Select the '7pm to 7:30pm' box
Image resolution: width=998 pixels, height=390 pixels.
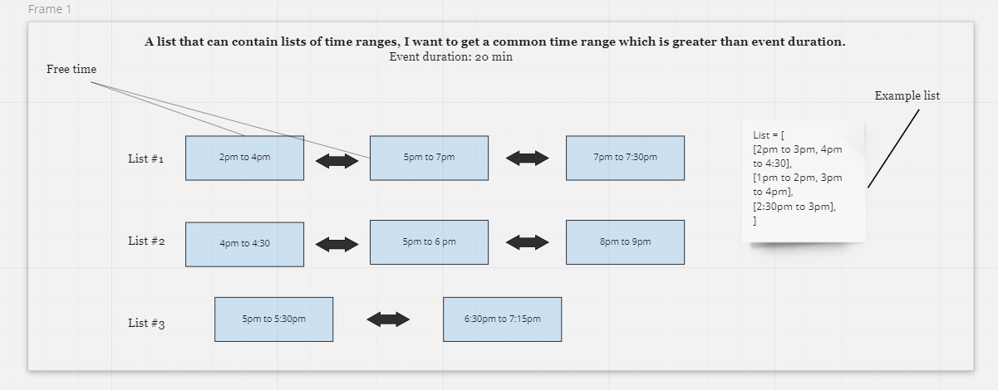625,158
